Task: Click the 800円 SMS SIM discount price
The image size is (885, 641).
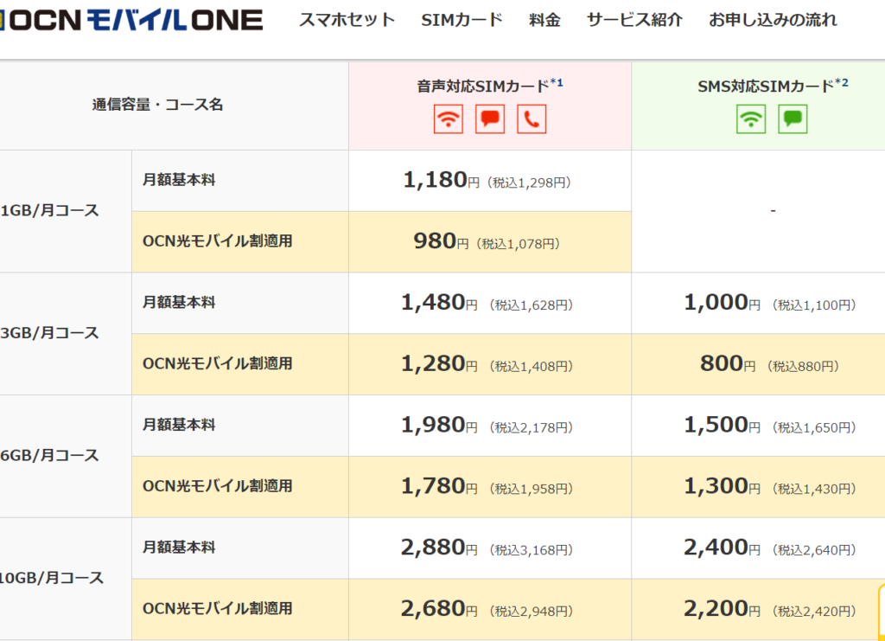Action: (x=770, y=364)
